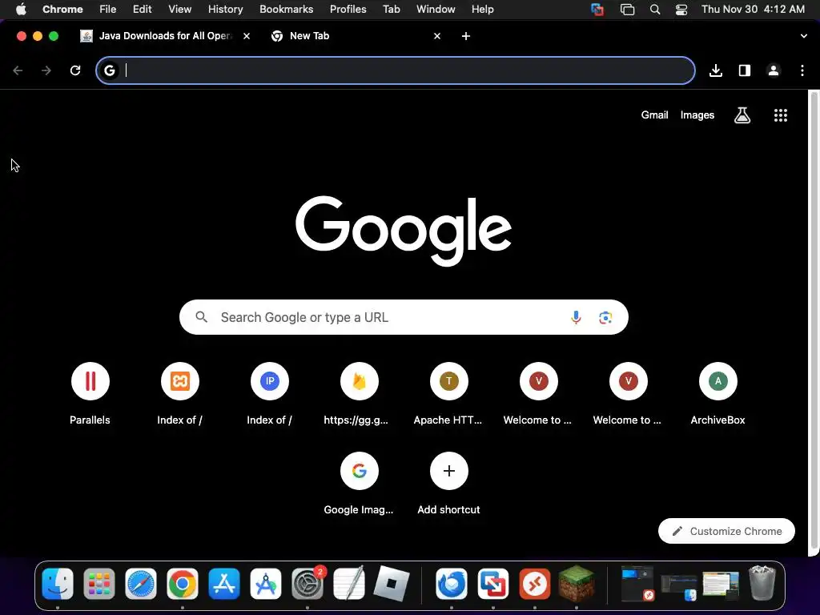Viewport: 820px width, 615px height.
Task: Go forward with the forward arrow
Action: (x=46, y=70)
